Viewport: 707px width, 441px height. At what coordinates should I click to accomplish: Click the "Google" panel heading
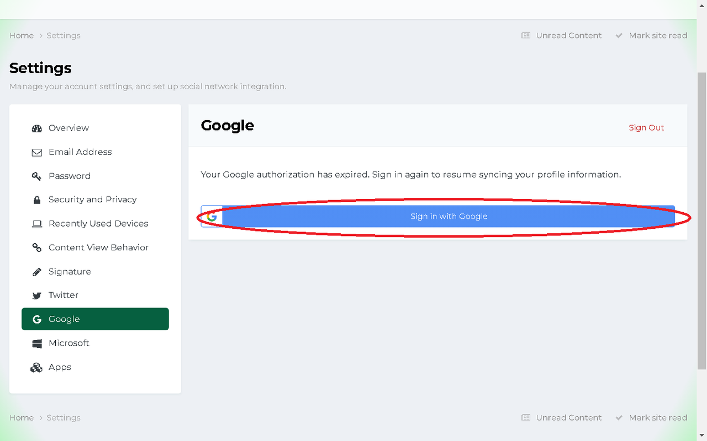coord(228,126)
